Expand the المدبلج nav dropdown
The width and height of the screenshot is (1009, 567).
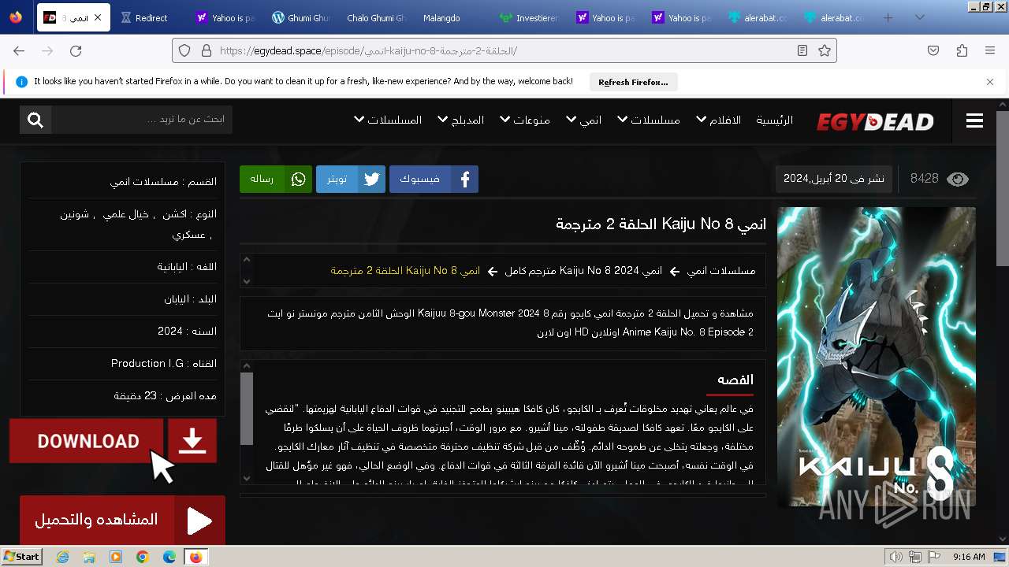click(x=460, y=120)
